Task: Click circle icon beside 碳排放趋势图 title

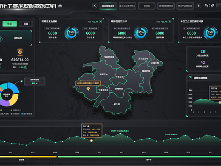Action: 190,77
